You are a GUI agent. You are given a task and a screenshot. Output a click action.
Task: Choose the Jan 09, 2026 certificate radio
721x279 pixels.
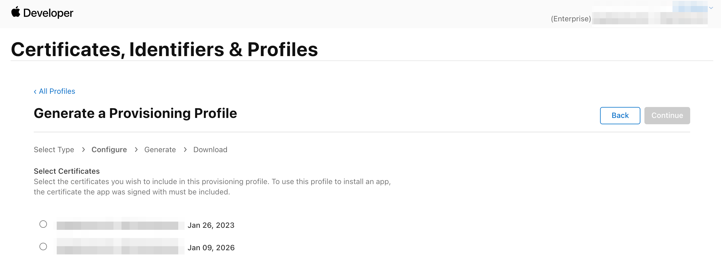point(43,246)
